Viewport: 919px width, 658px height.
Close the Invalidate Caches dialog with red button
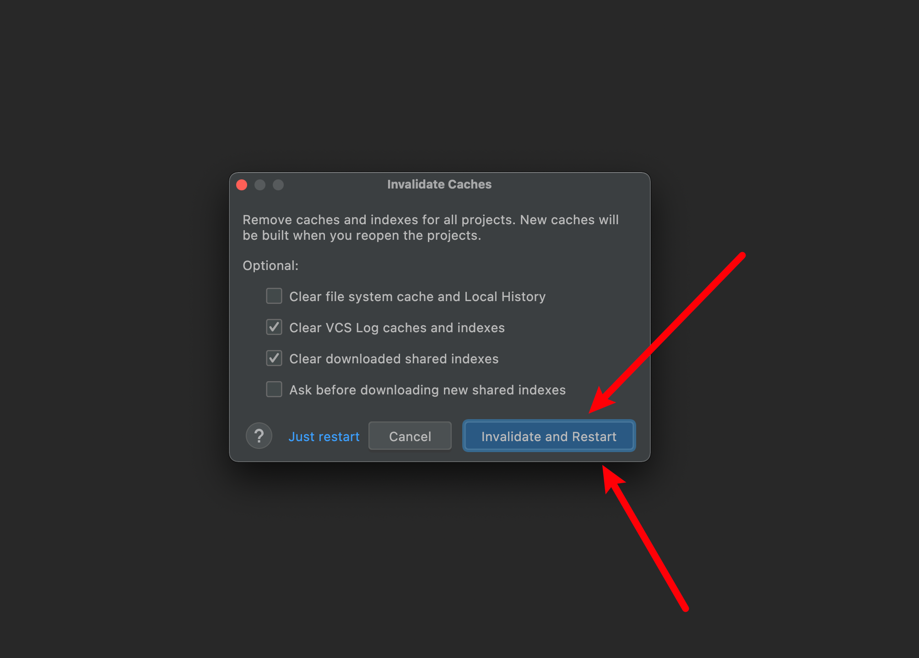(x=242, y=185)
